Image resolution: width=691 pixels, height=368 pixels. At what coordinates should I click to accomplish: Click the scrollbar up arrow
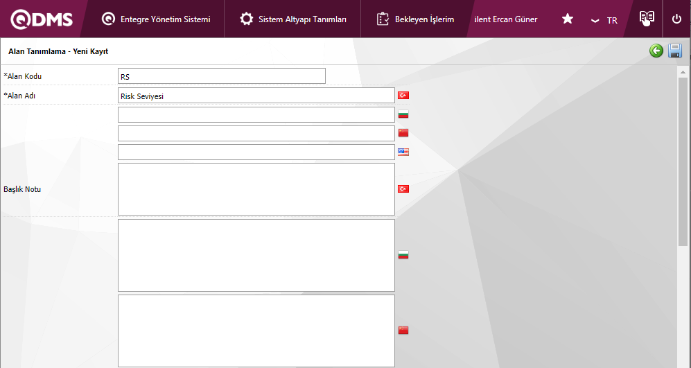(682, 72)
